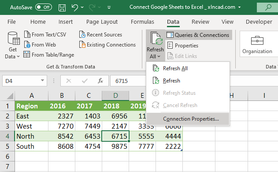This screenshot has width=278, height=172.
Task: Choose Refresh All in dropdown menu
Action: [188, 68]
